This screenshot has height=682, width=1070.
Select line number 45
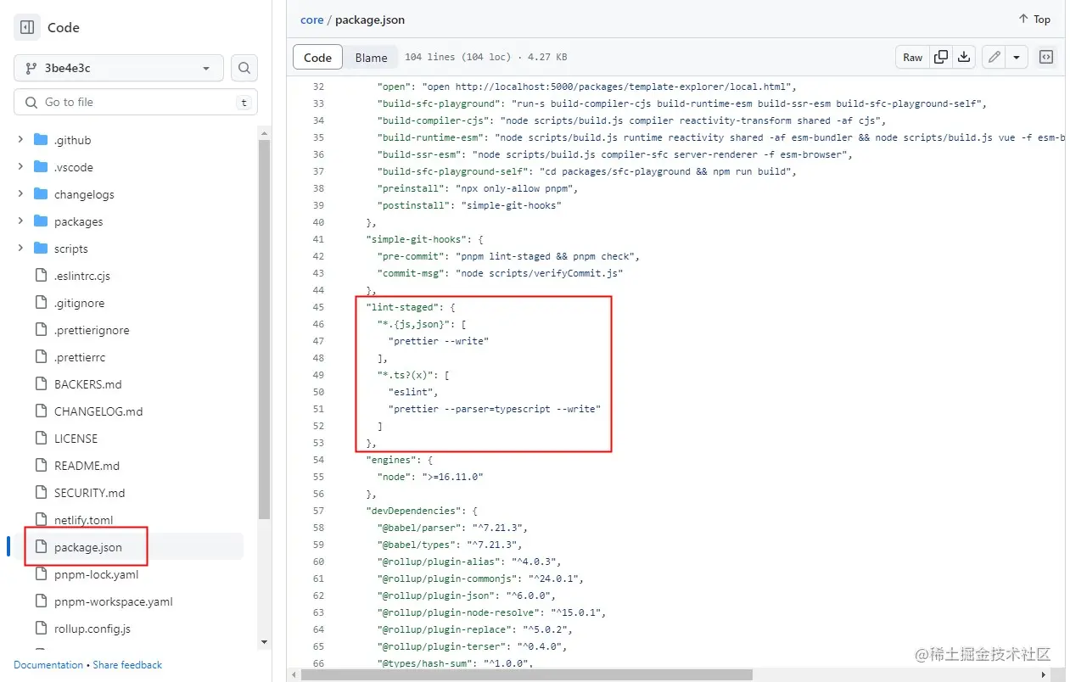pyautogui.click(x=318, y=307)
